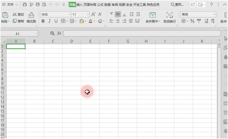Switch to the Review (审阅) tab
Image resolution: width=228 pixels, height=139 pixels.
coord(115,5)
